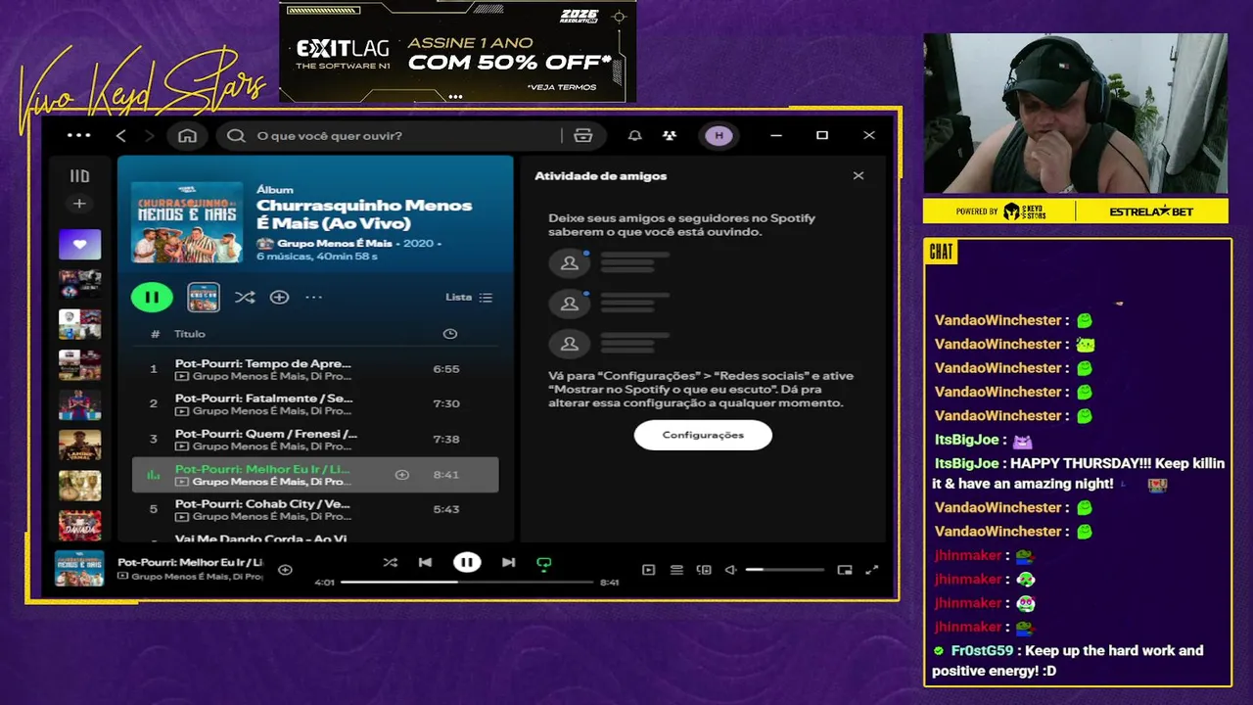Open Liked Songs heart playlist

coord(79,244)
